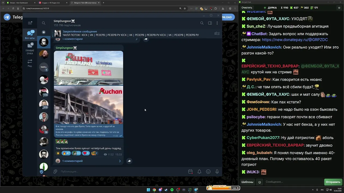Forward the previous post above SimpDungeon message
Screen dimensions: 344x193
146,39
